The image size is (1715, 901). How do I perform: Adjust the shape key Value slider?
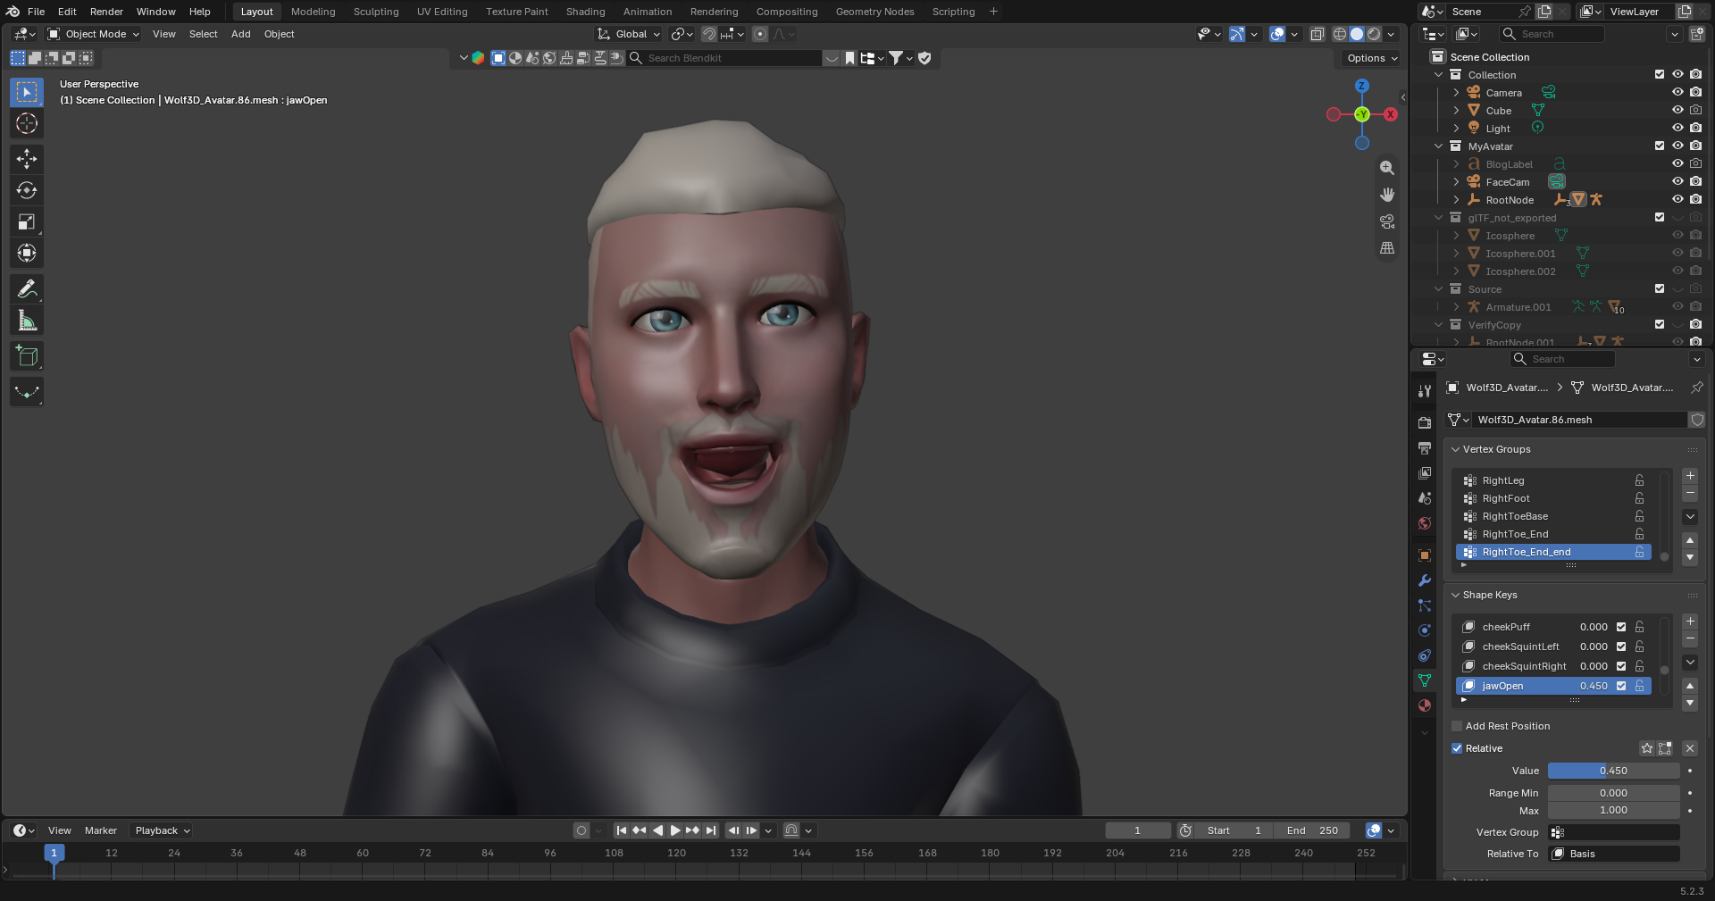coord(1613,771)
